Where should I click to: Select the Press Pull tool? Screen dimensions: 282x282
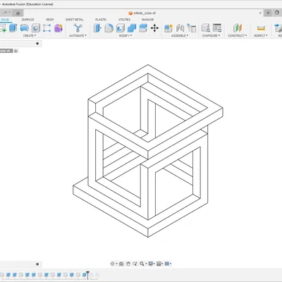pyautogui.click(x=97, y=28)
